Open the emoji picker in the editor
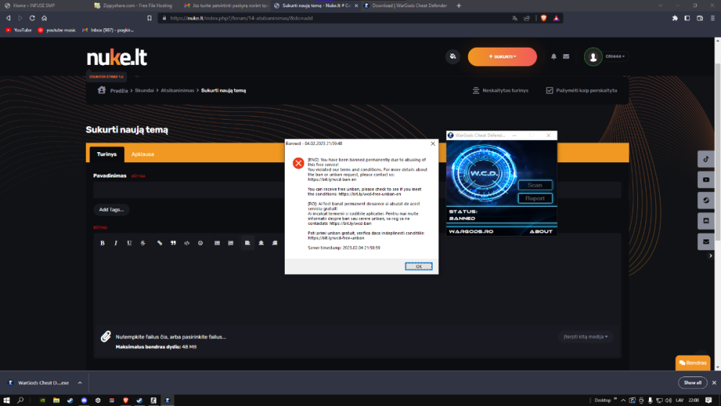The image size is (721, 406). (x=200, y=243)
